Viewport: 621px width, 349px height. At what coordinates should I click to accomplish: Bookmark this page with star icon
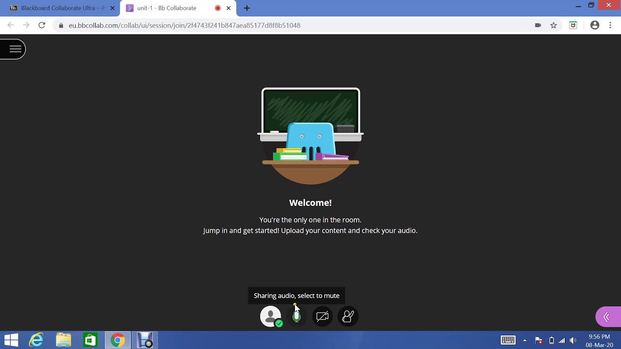click(554, 25)
